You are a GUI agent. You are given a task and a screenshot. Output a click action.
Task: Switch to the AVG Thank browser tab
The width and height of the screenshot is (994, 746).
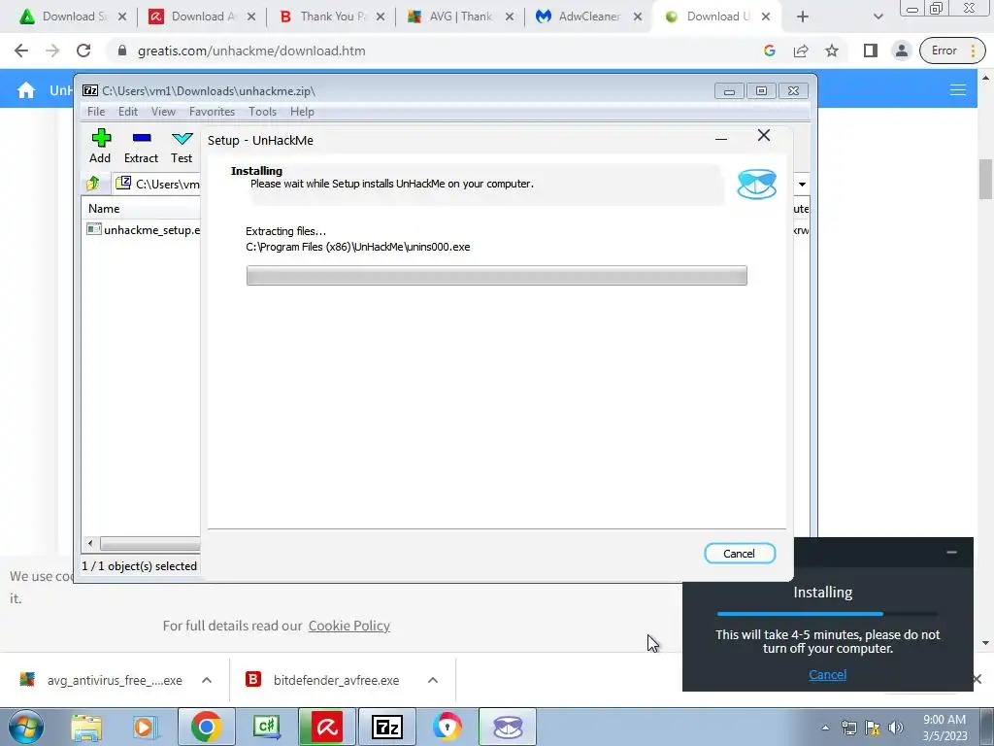coord(460,17)
